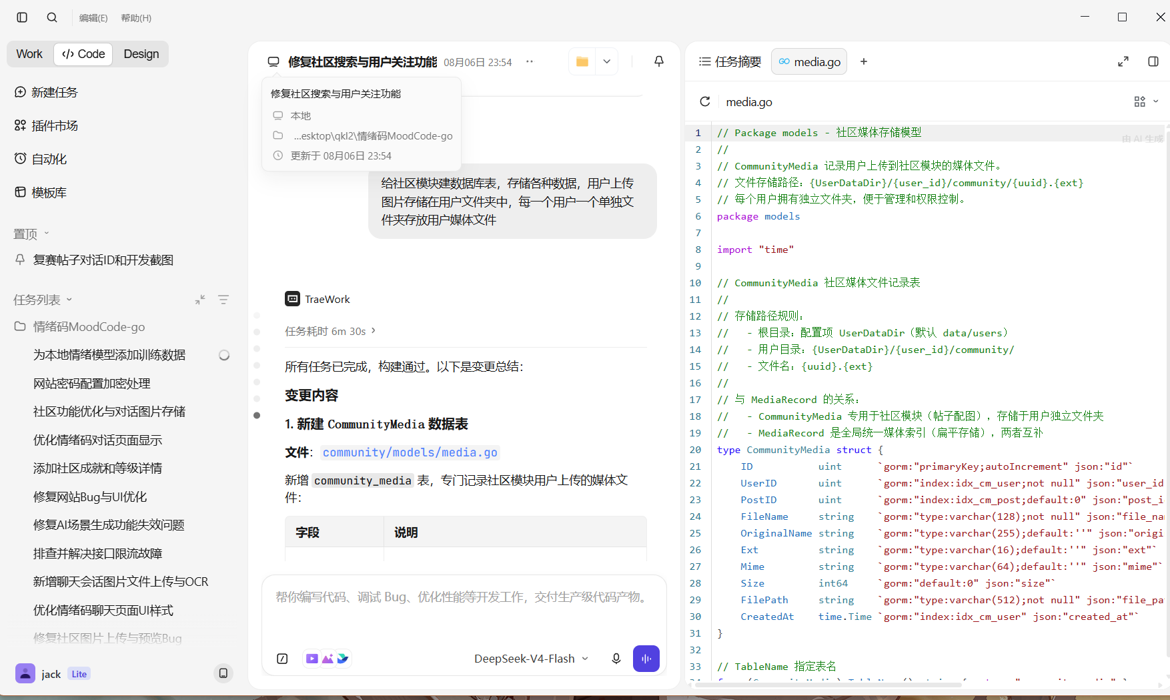Click the TraeWork agent icon
The width and height of the screenshot is (1170, 700).
[292, 299]
